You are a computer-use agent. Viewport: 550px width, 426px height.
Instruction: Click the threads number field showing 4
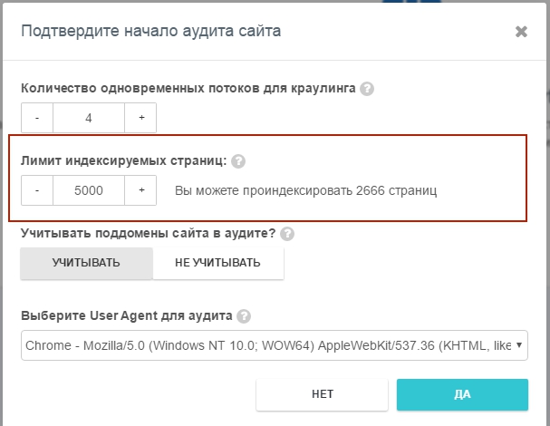89,118
